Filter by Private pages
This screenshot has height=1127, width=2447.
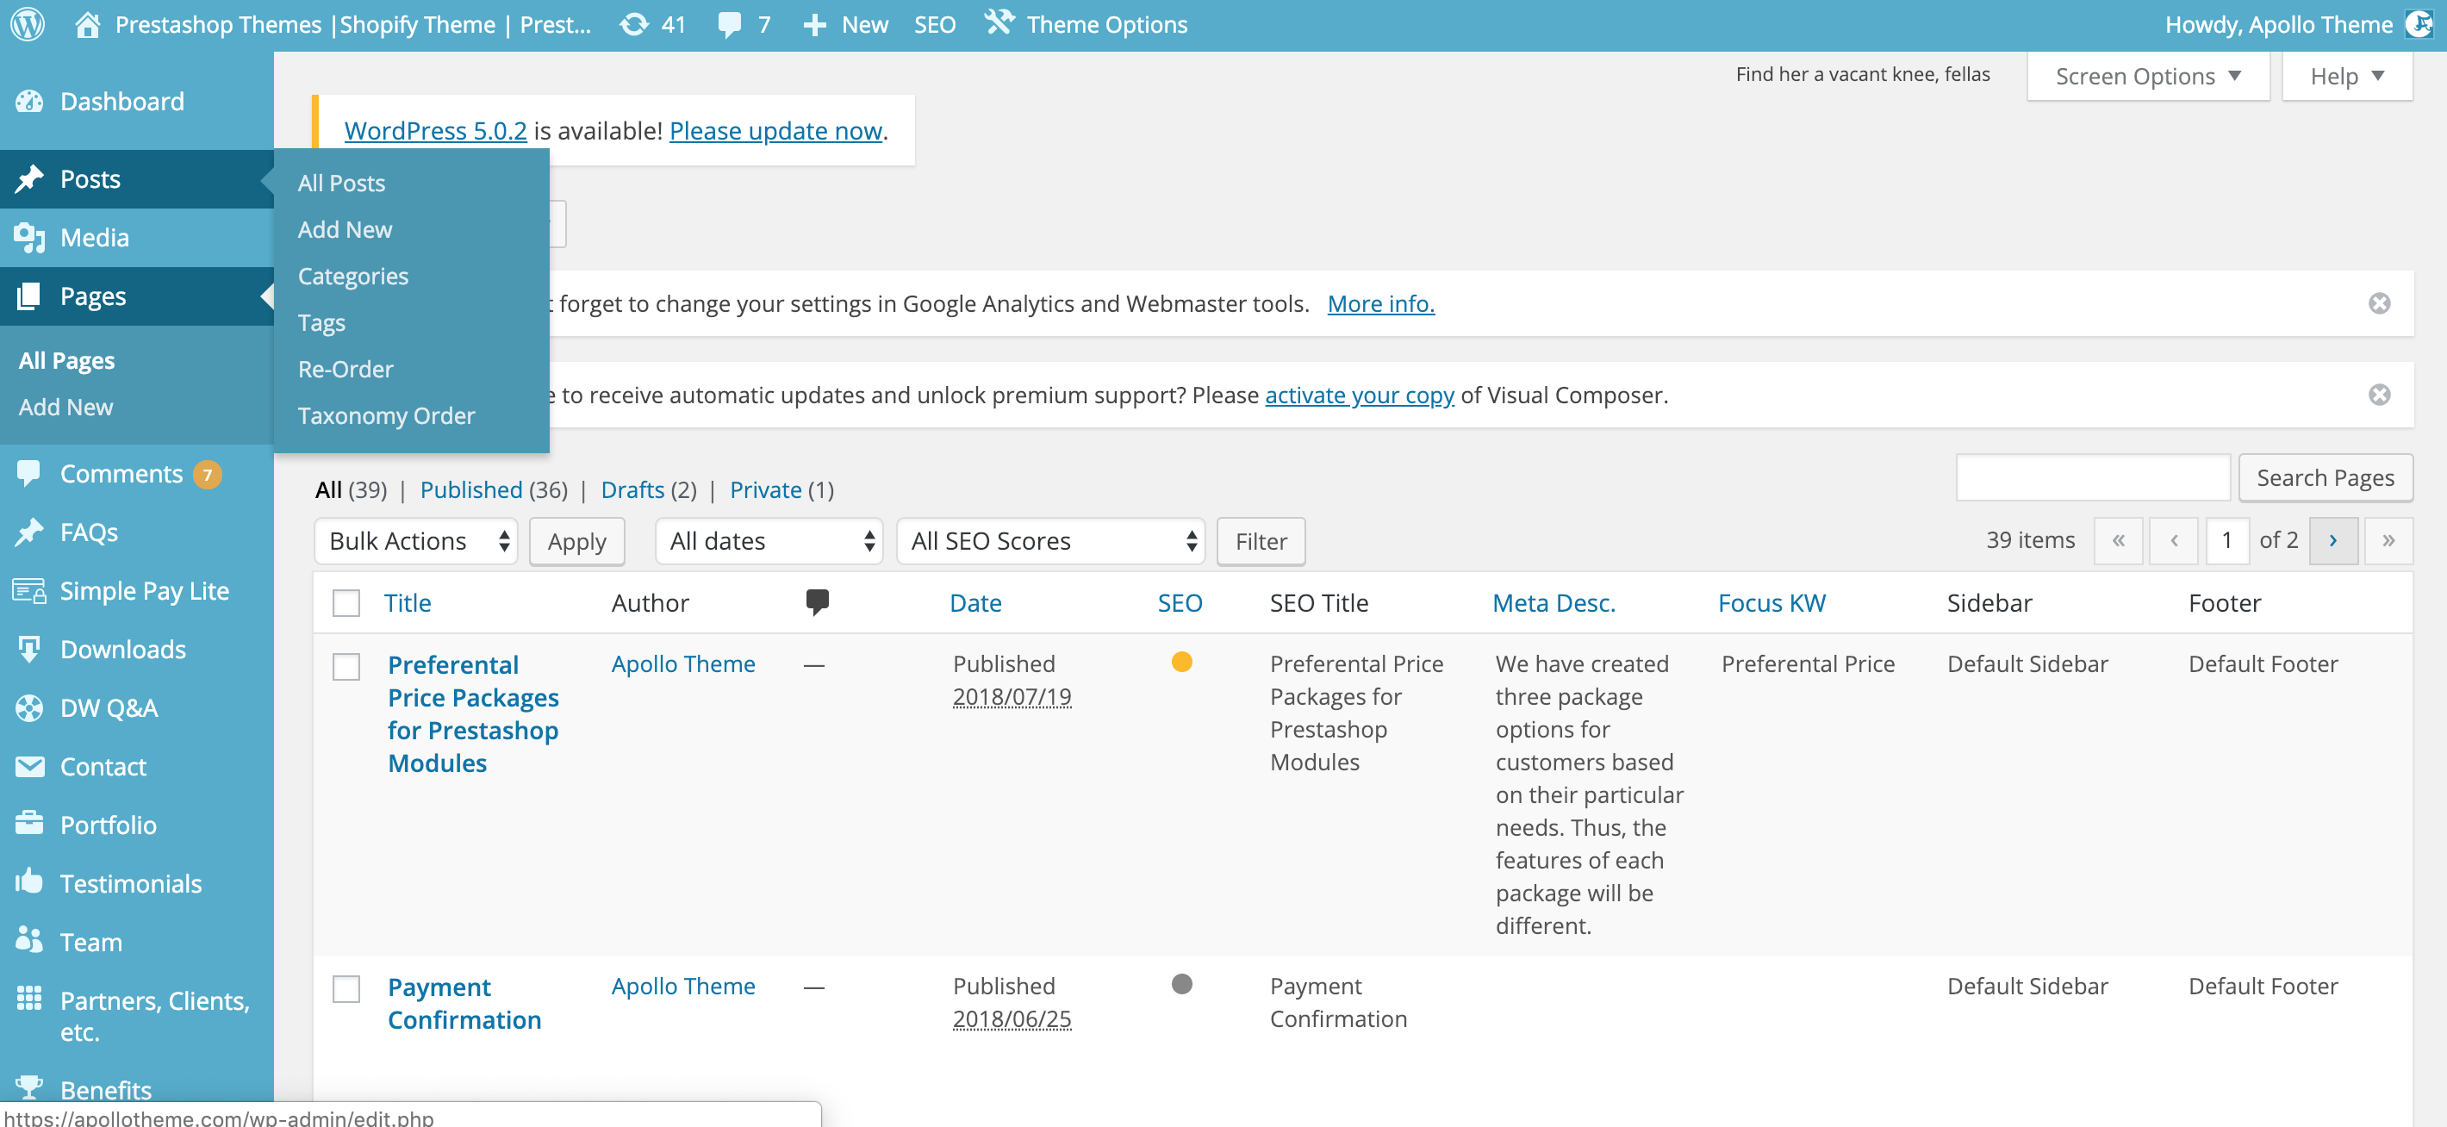coord(766,489)
